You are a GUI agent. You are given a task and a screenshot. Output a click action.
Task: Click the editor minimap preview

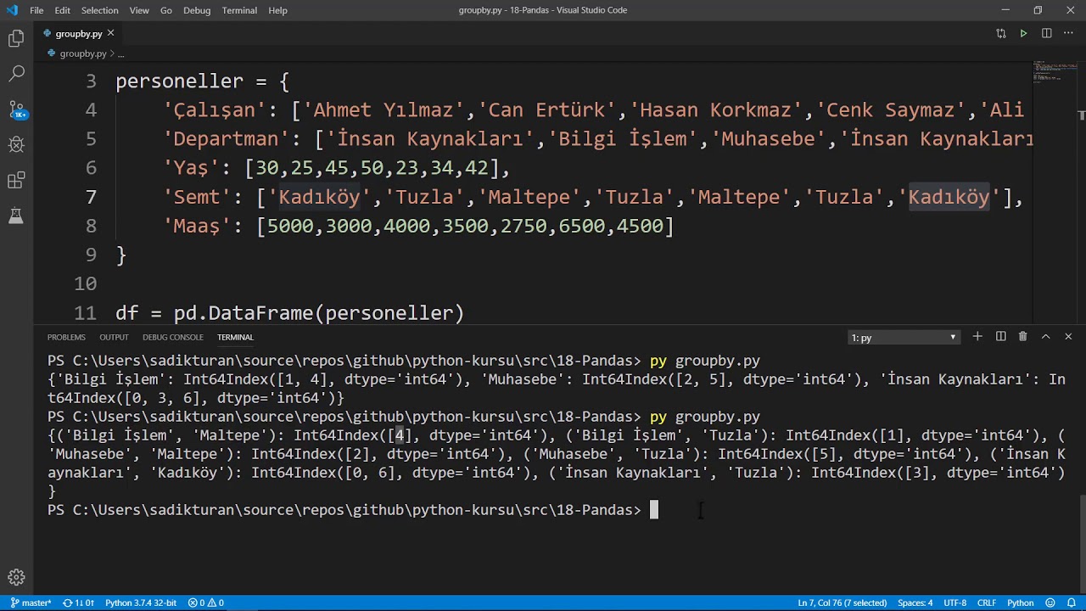click(x=1053, y=71)
